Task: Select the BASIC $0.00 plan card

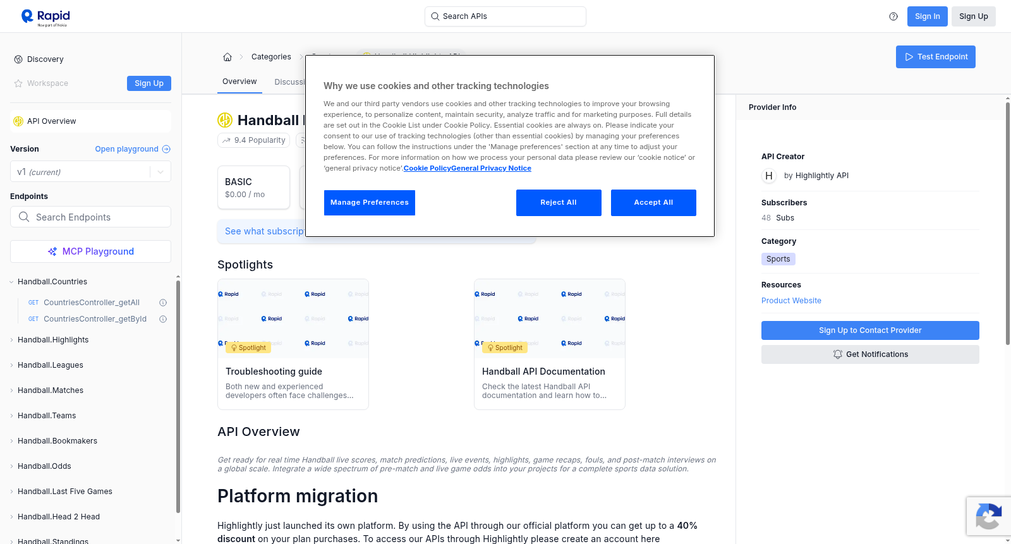Action: click(253, 188)
